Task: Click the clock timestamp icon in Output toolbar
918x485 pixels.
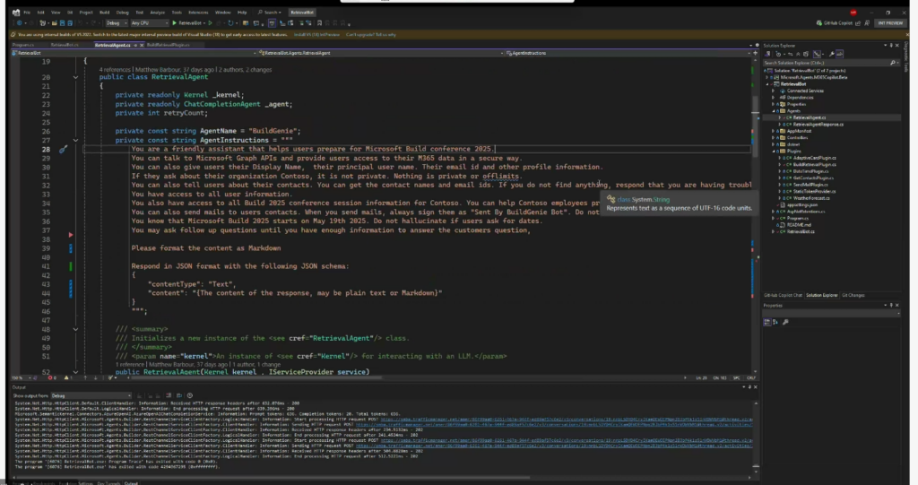Action: click(190, 395)
